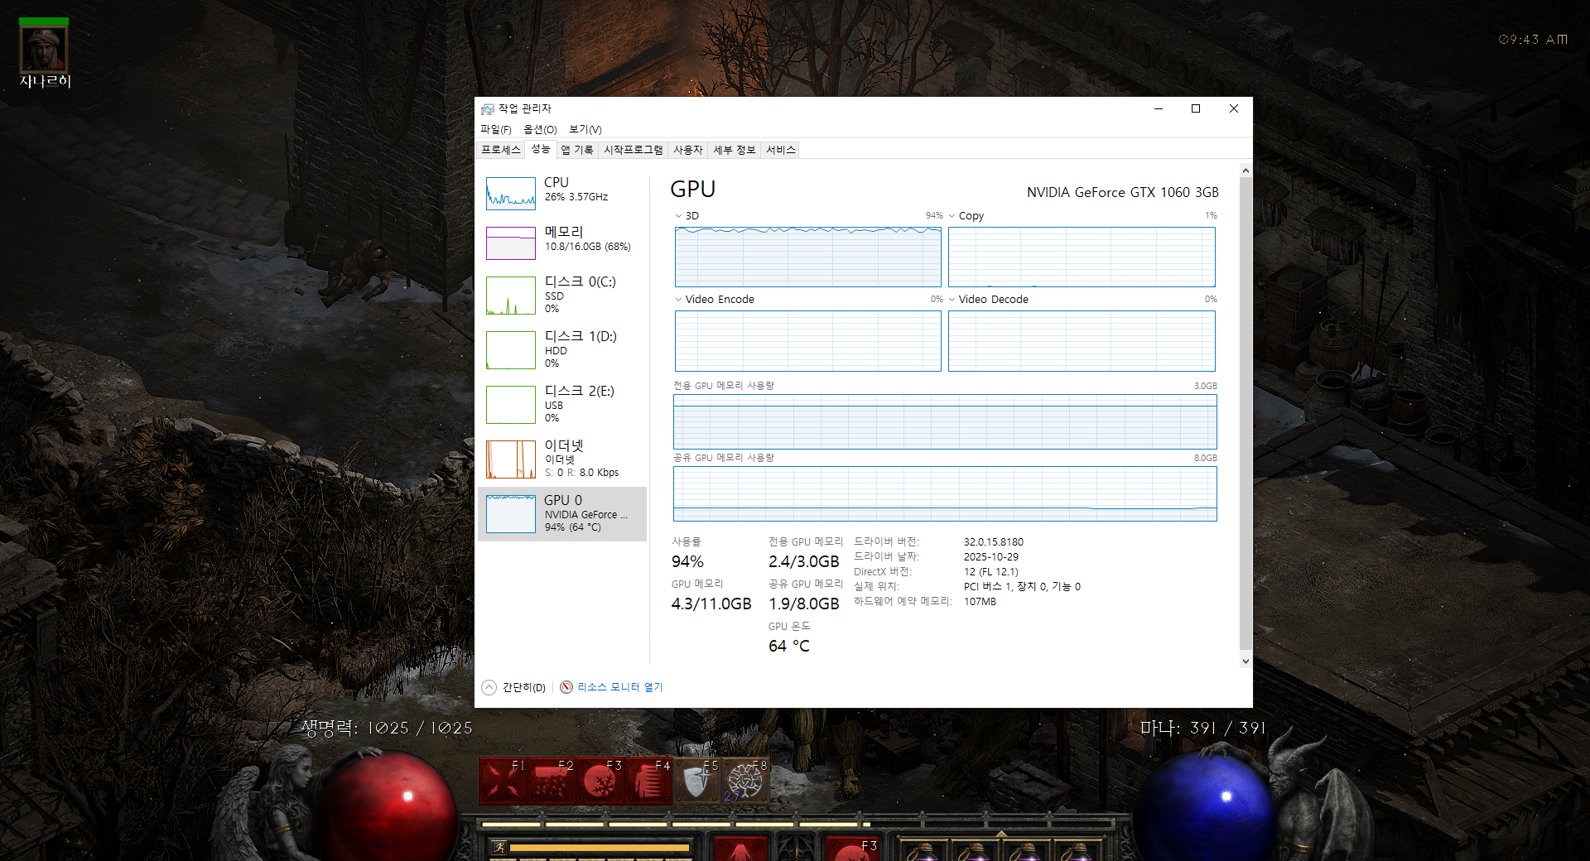This screenshot has height=861, width=1590.
Task: Open the 메모리 thumbnail graph
Action: [511, 243]
